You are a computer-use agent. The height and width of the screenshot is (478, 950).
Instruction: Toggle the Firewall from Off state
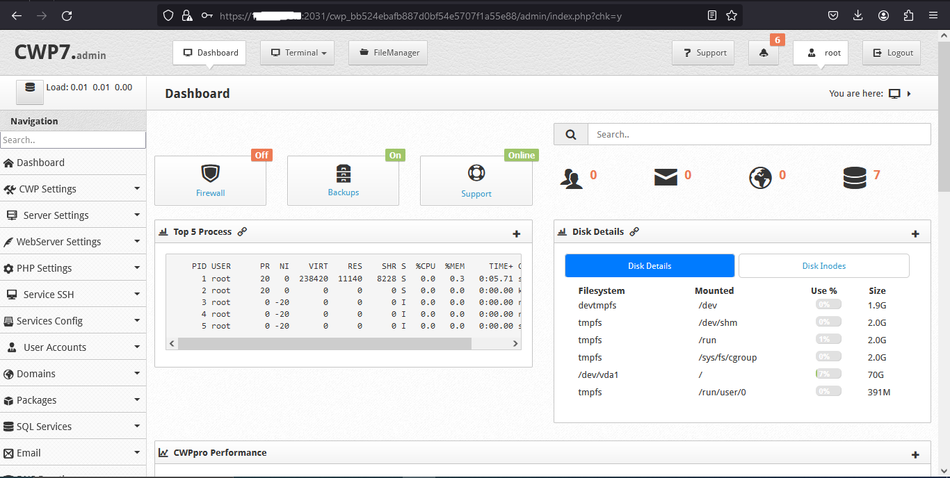[210, 180]
